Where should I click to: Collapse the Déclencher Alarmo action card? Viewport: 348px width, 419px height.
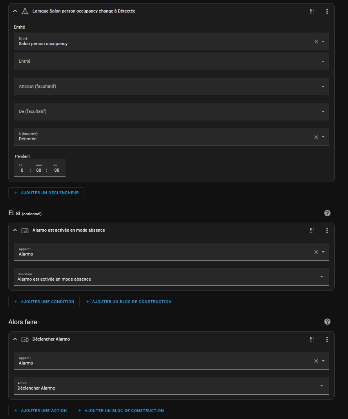[x=15, y=339]
